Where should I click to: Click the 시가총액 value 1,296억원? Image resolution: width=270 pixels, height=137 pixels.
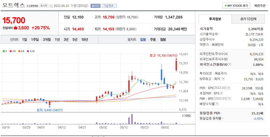(256, 29)
